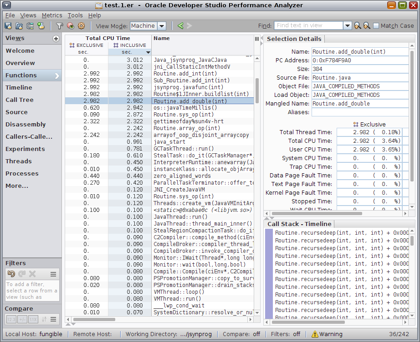Open the Timeline view in sidebar

point(19,87)
